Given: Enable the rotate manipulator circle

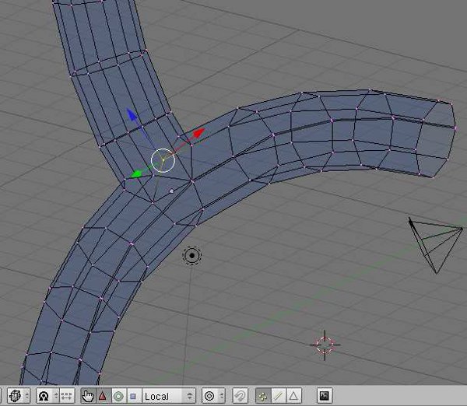Looking at the screenshot, I should [118, 396].
